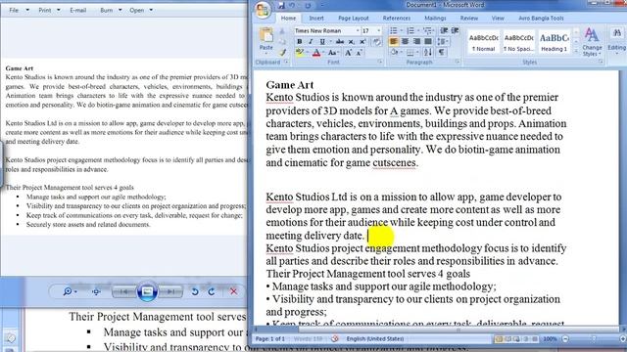Select the Heading 1 style
The width and height of the screenshot is (627, 352).
[555, 42]
